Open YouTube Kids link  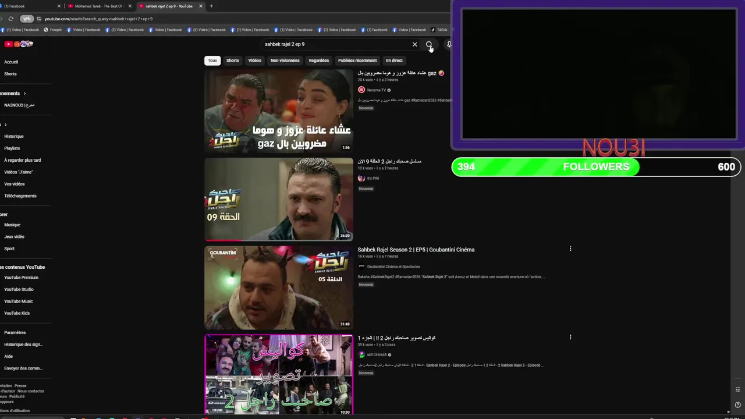[x=17, y=313]
